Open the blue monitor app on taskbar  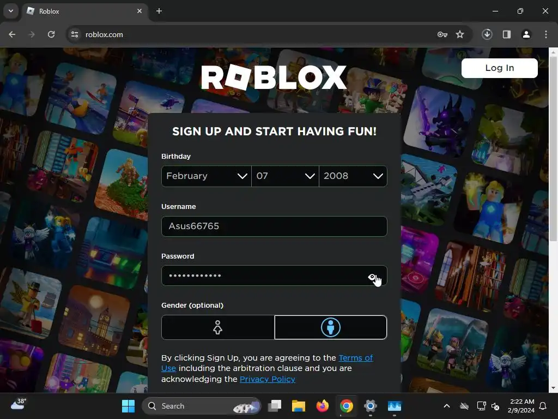(395, 406)
